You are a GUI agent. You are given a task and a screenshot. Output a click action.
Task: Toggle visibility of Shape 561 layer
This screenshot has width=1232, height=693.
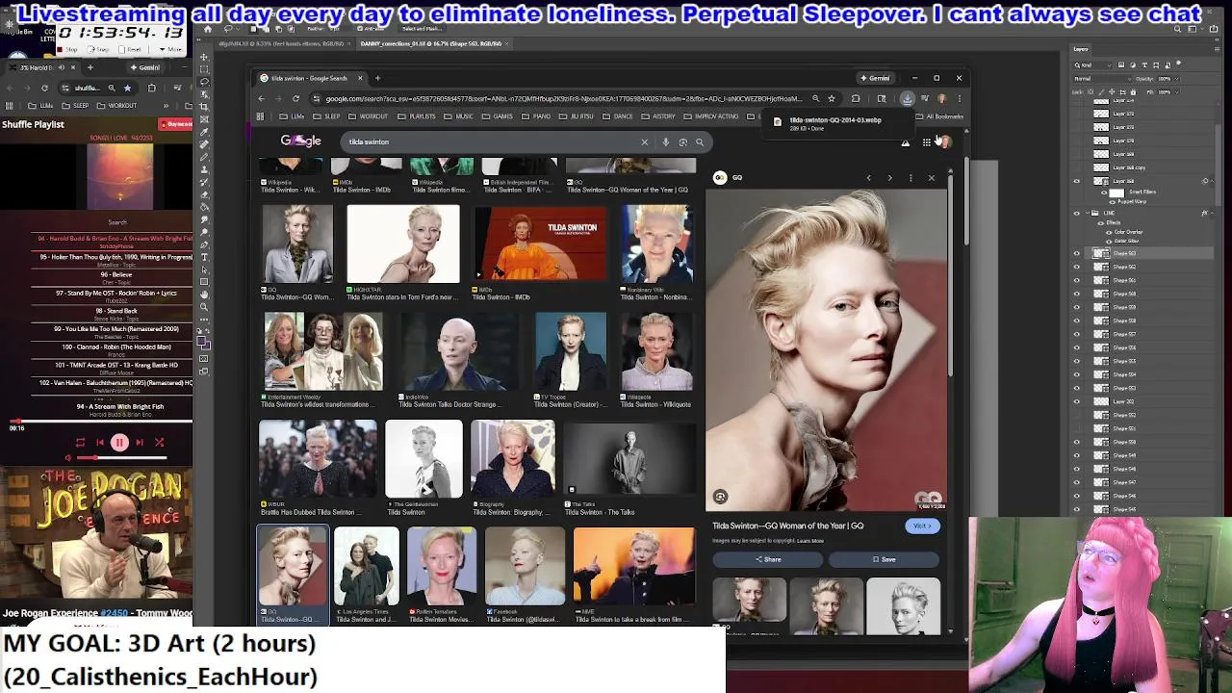tap(1077, 280)
